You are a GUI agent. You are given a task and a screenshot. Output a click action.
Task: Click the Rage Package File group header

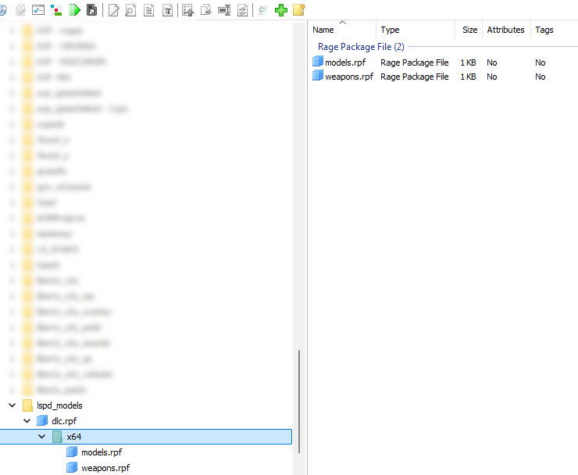(360, 47)
